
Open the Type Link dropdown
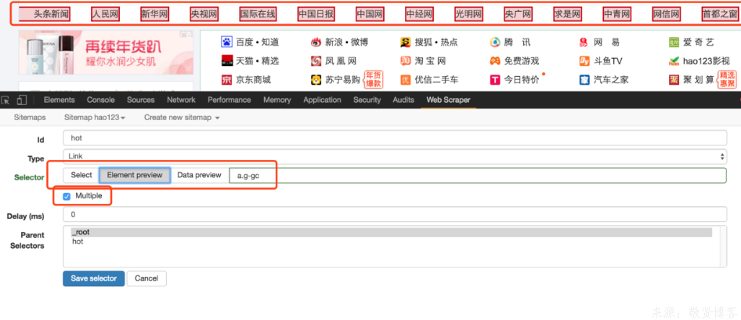coord(395,156)
